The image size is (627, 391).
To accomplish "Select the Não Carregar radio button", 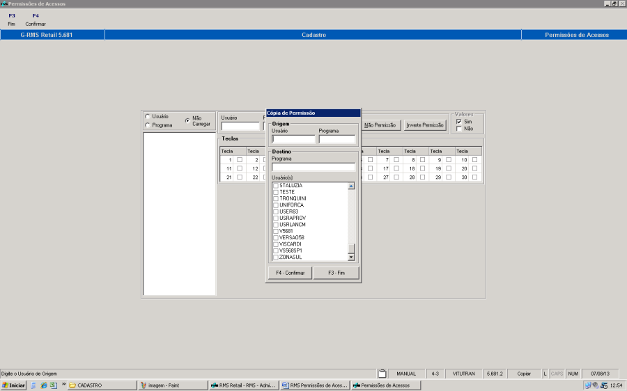I will tap(187, 120).
